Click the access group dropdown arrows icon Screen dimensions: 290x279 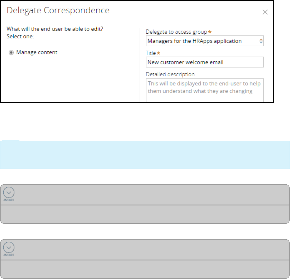(x=261, y=41)
